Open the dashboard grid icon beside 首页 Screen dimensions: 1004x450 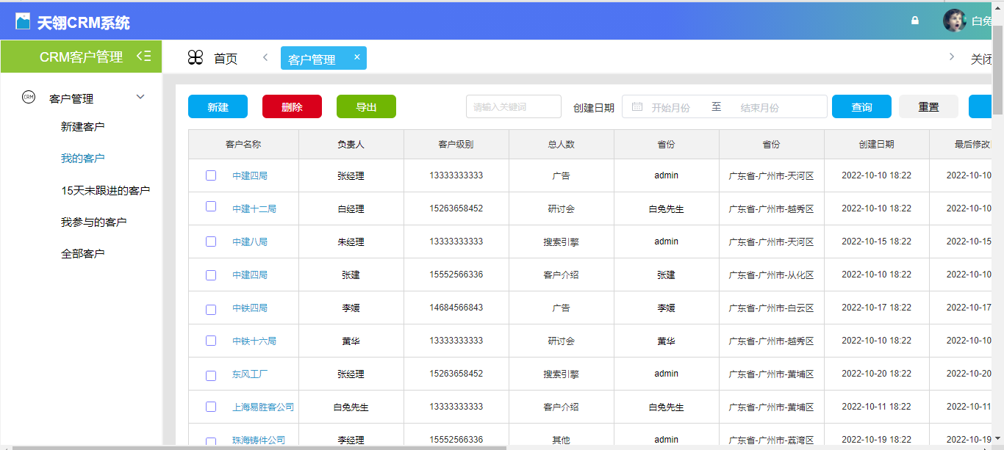(x=195, y=57)
